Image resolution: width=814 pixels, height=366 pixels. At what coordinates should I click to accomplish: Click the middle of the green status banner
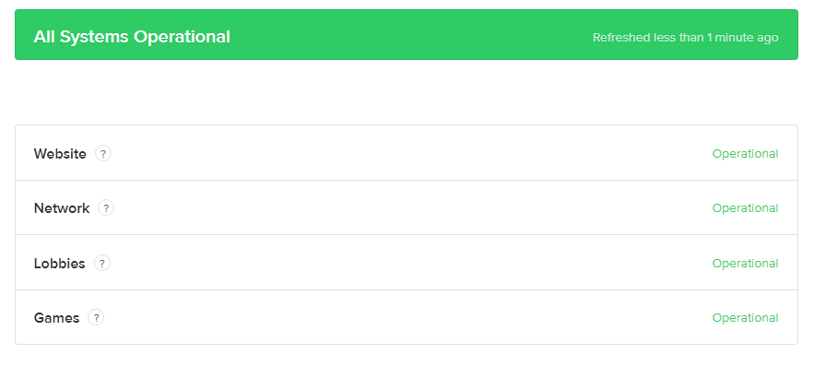point(407,34)
